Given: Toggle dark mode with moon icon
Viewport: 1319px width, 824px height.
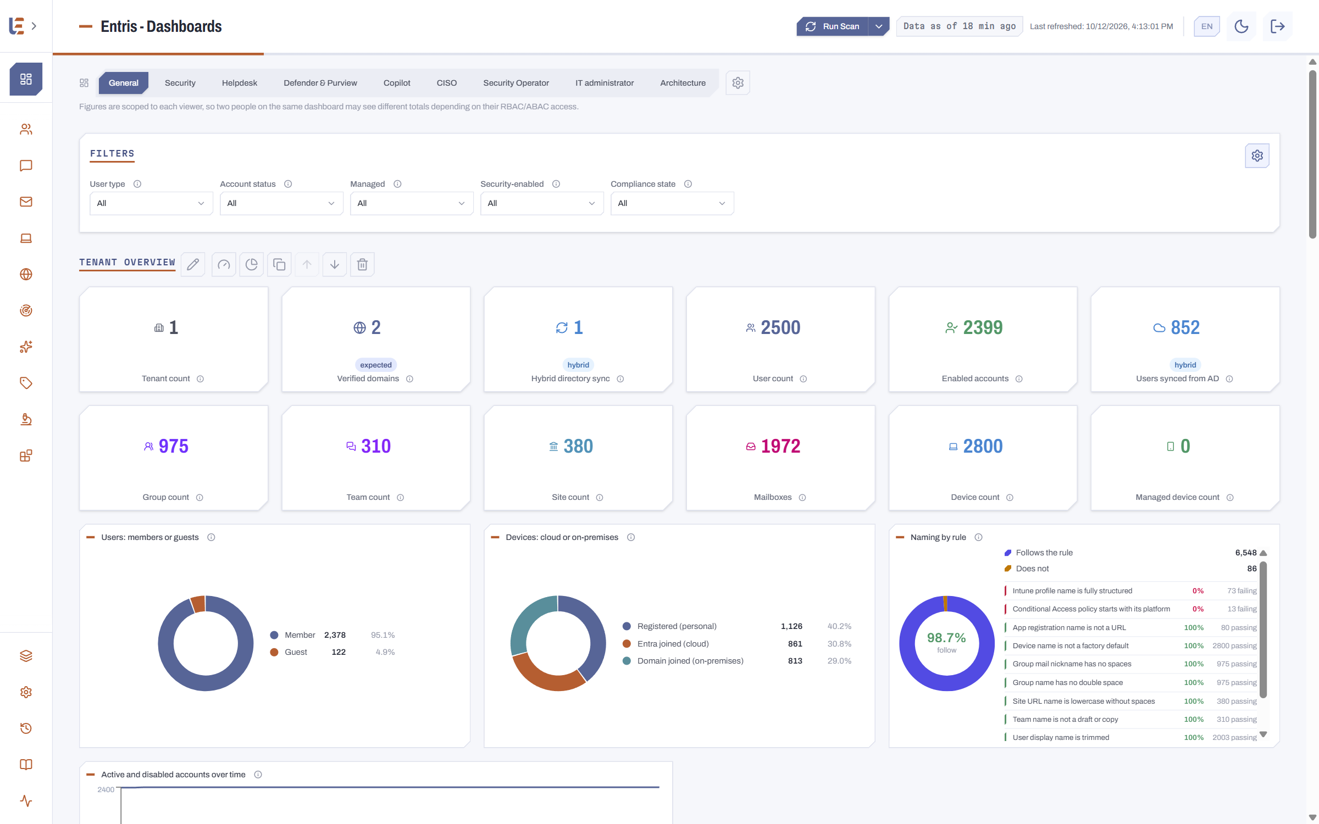Looking at the screenshot, I should click(1241, 26).
